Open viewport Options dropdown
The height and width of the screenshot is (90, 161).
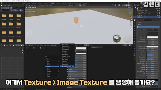130,7
